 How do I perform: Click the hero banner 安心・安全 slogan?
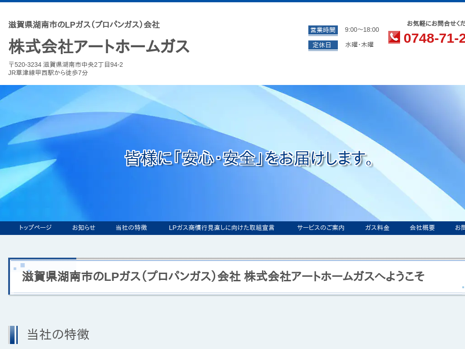tap(249, 158)
